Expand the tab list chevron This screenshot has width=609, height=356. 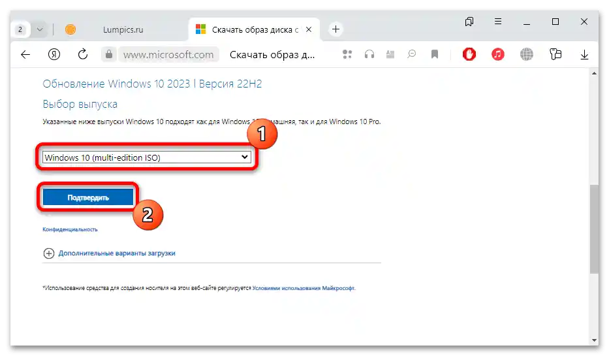[40, 29]
